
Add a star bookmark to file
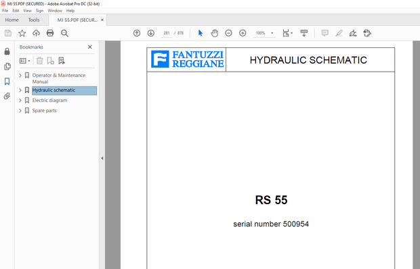[x=22, y=33]
